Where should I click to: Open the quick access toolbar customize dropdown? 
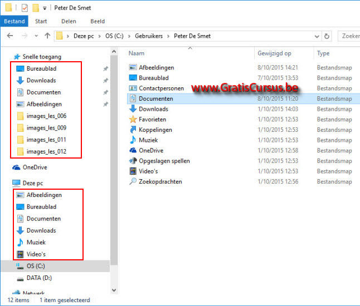point(45,8)
